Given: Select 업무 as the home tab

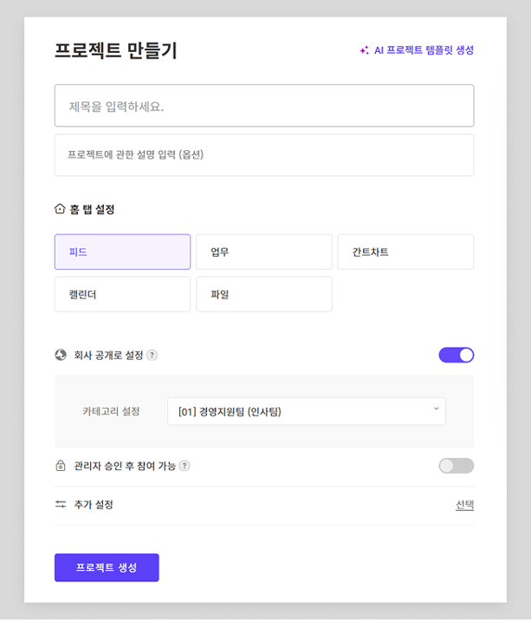Looking at the screenshot, I should (x=264, y=252).
